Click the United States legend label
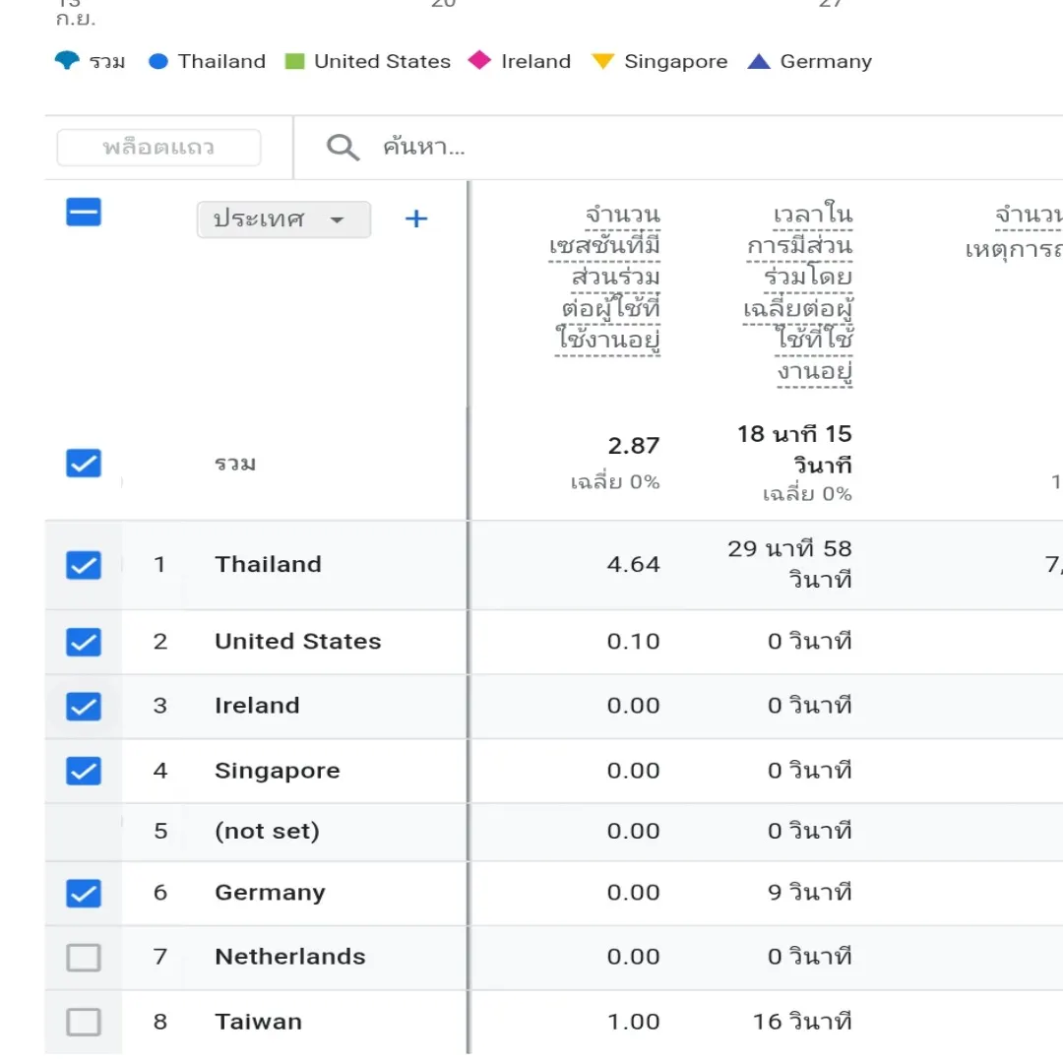Screen dimensions: 1063x1063 pos(382,62)
